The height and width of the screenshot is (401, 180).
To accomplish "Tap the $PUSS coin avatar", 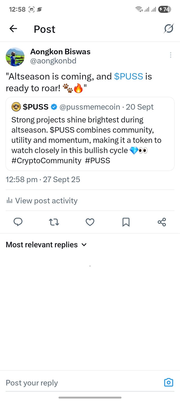I will (x=16, y=107).
